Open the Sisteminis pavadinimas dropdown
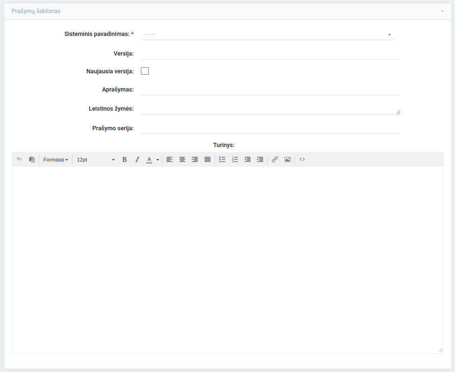The height and width of the screenshot is (372, 455). click(x=267, y=34)
